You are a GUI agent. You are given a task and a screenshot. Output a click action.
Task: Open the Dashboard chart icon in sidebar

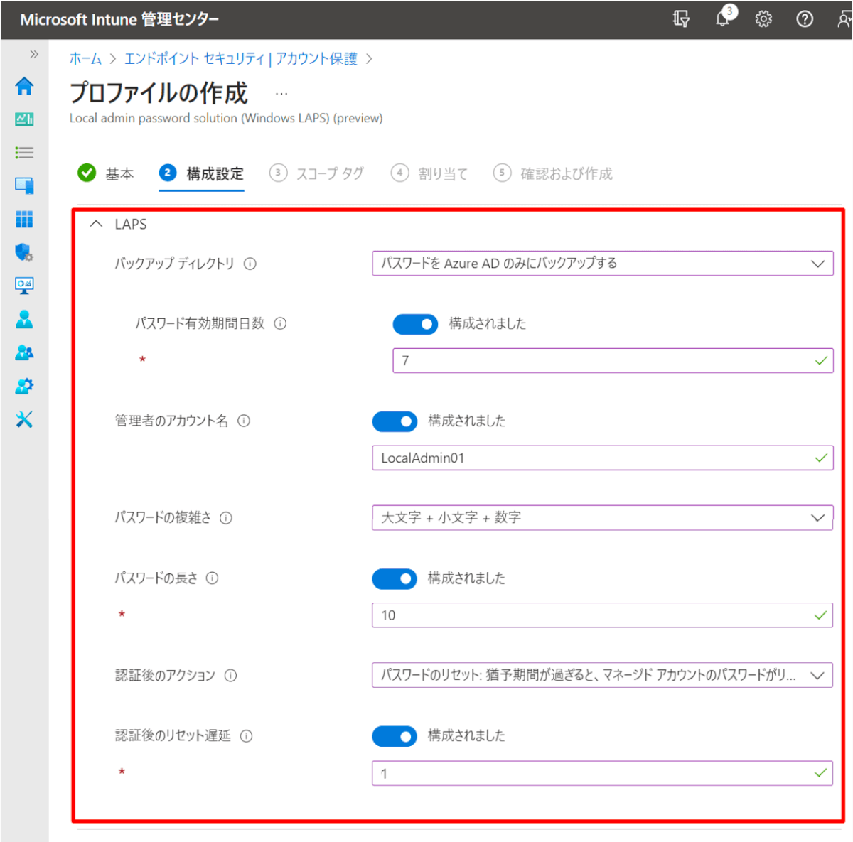[x=24, y=119]
